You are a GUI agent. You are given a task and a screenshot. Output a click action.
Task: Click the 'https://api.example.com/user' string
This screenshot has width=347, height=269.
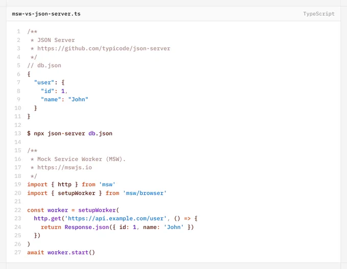pos(115,218)
